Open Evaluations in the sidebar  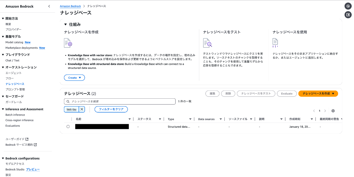point(13,126)
